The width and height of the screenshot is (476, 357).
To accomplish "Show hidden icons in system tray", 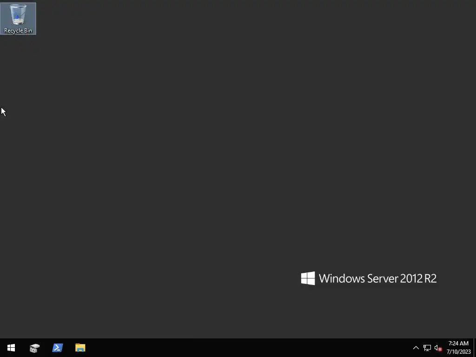I will click(416, 348).
